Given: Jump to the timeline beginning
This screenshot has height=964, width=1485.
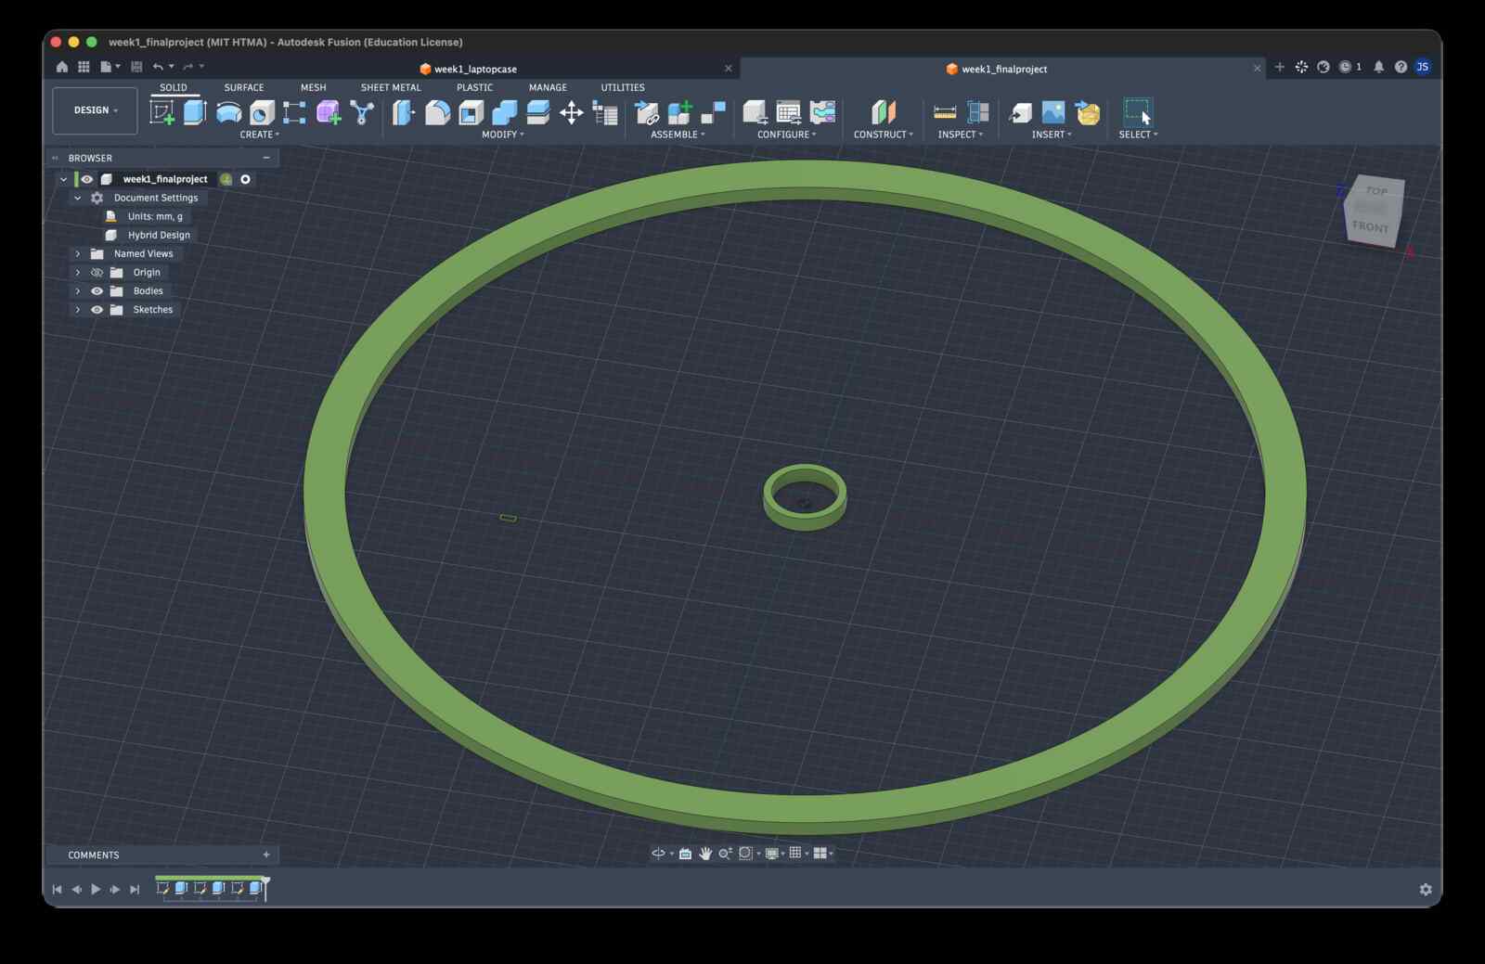Looking at the screenshot, I should pos(57,889).
